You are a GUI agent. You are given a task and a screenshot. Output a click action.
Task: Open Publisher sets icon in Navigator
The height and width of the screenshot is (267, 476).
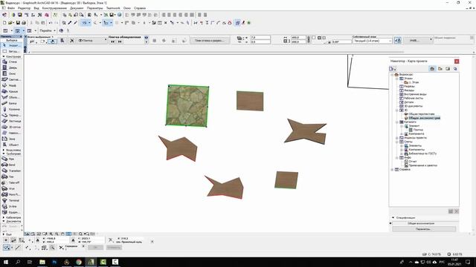tap(455, 69)
